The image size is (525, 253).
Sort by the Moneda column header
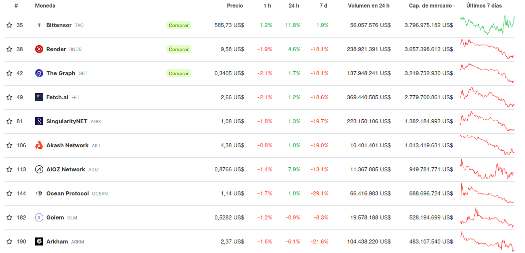[x=45, y=6]
